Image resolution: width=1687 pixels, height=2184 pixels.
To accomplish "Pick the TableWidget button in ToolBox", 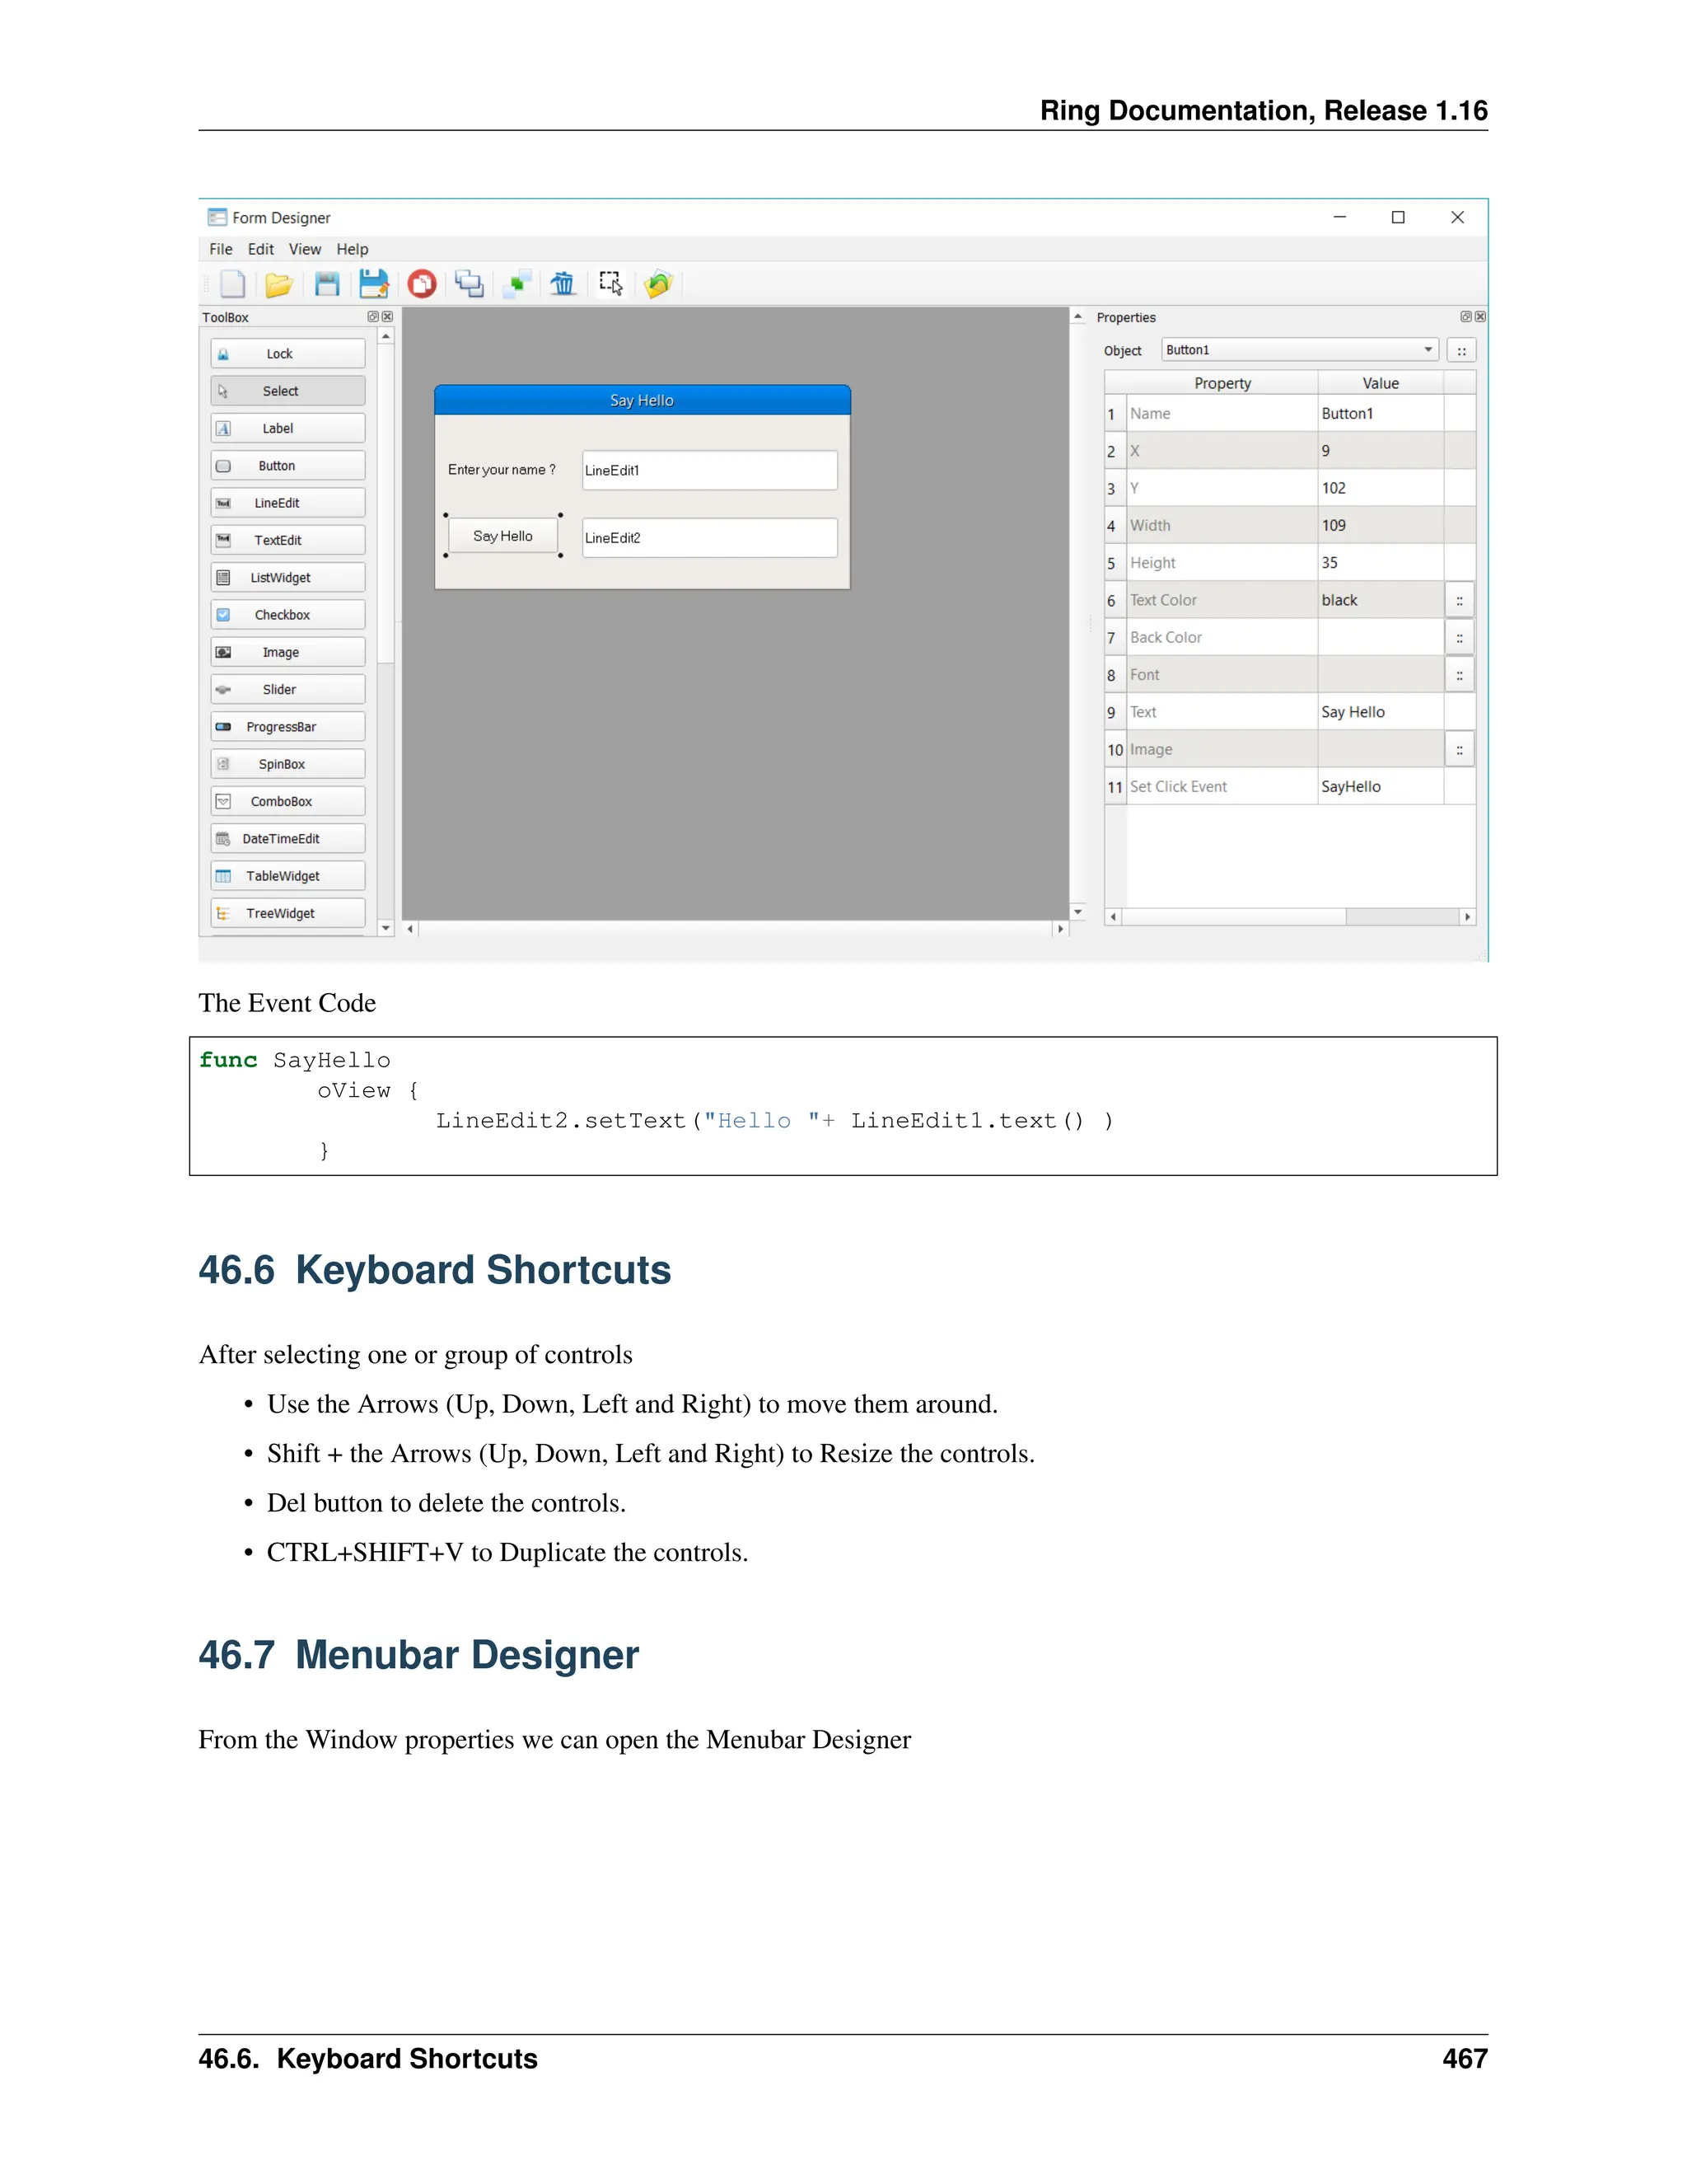I will [x=287, y=876].
